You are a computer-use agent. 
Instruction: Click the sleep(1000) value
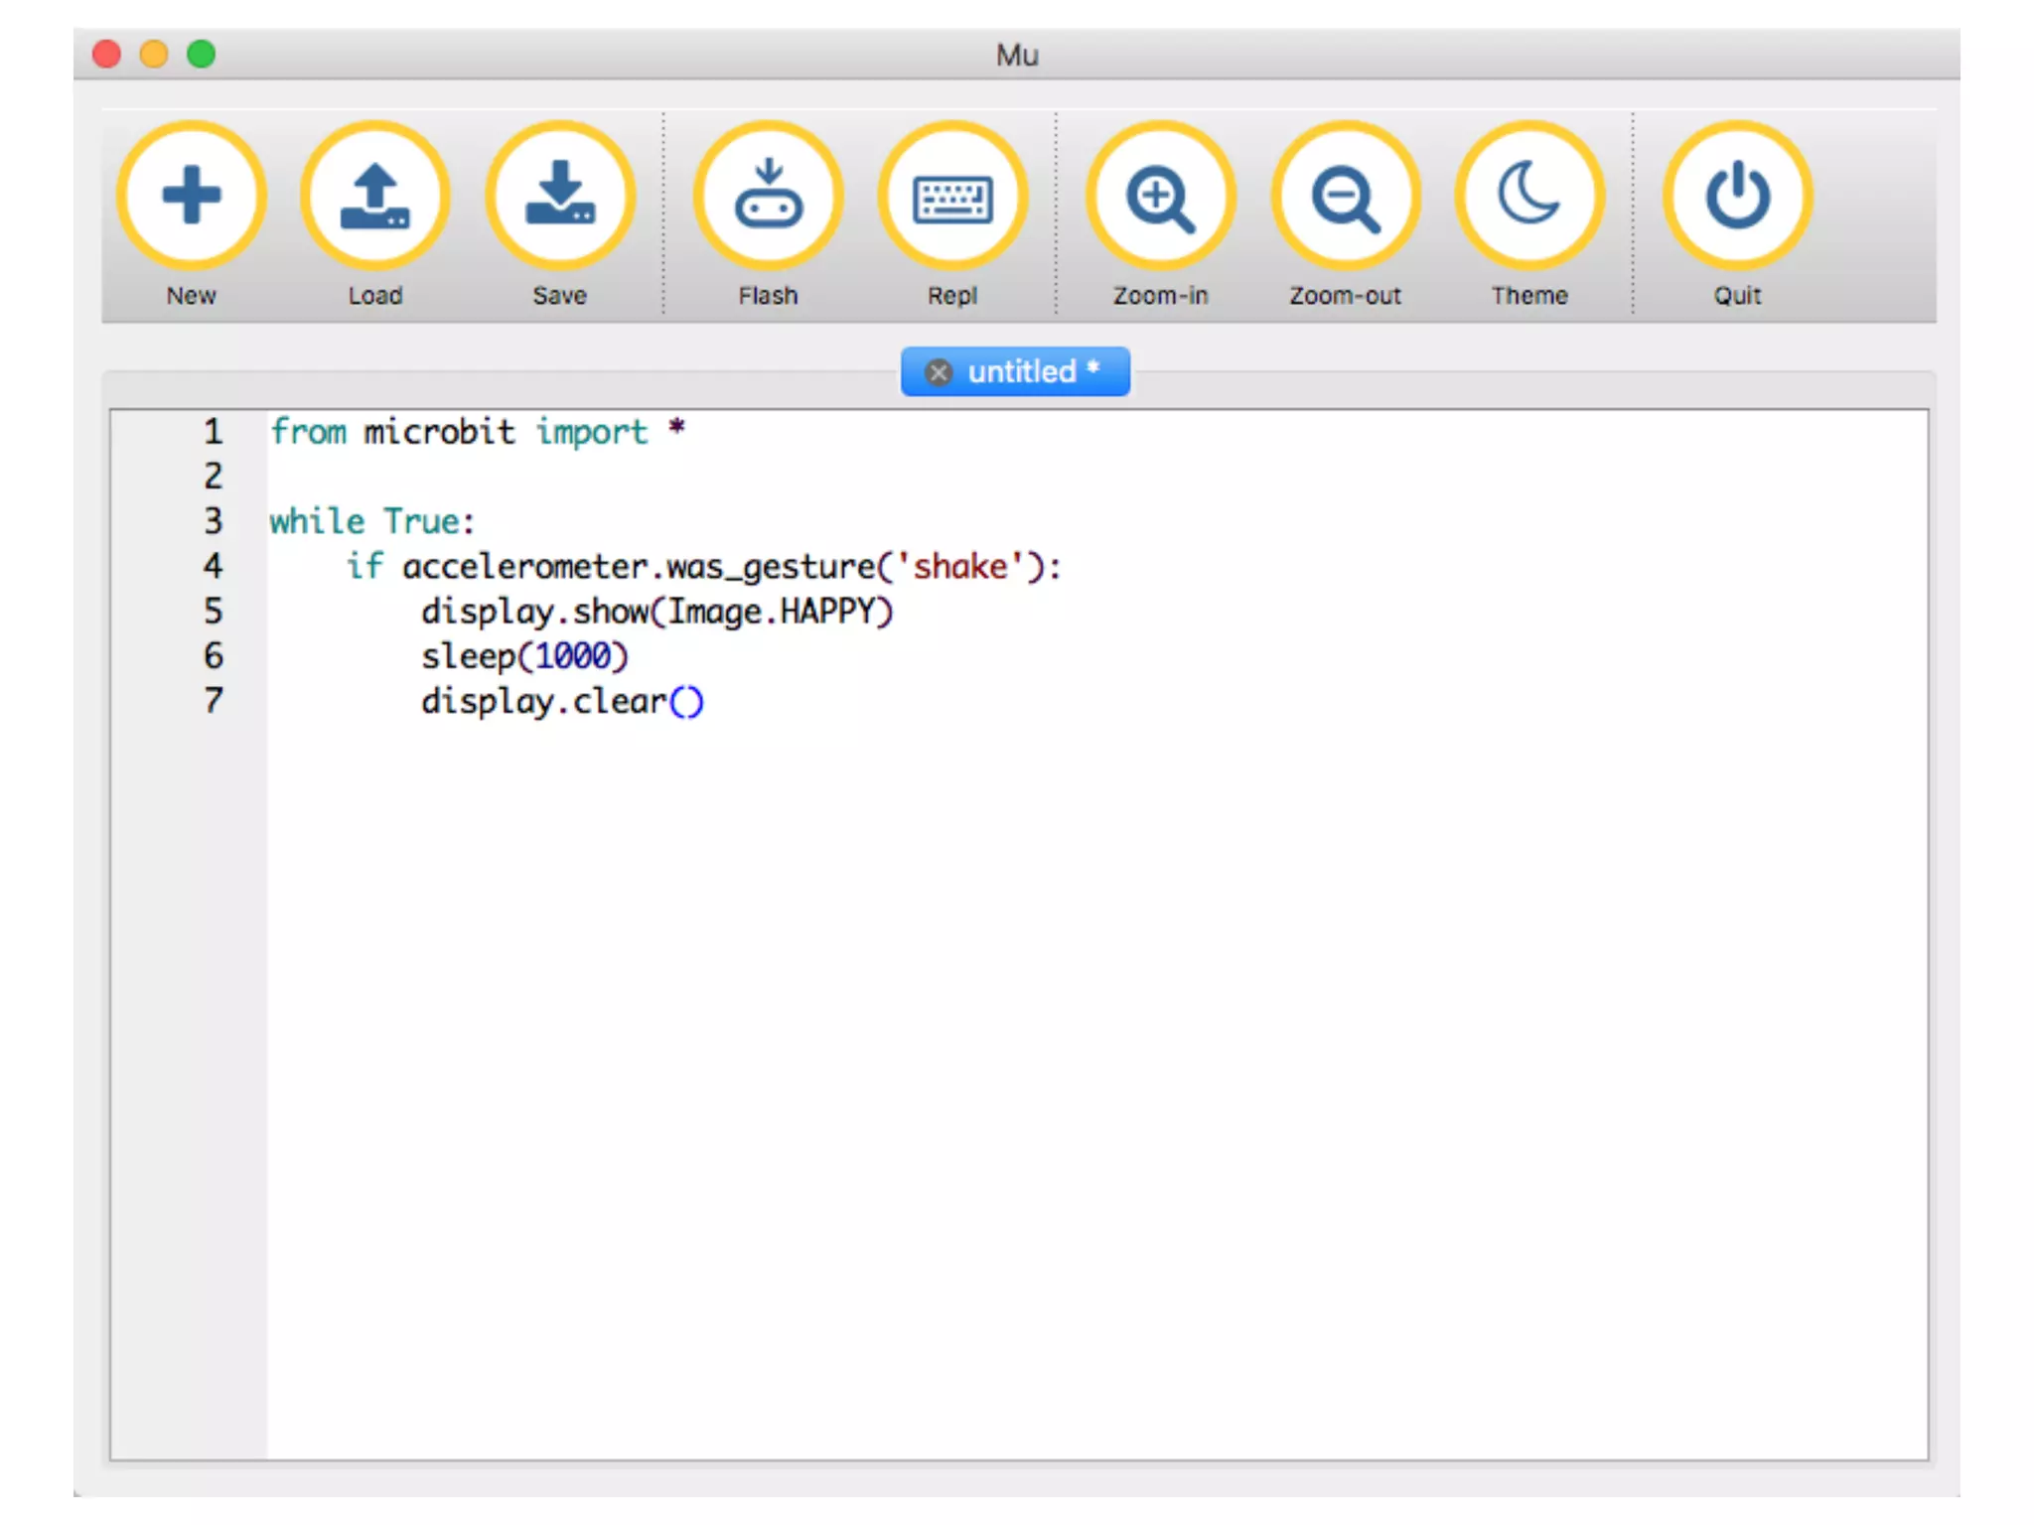(573, 656)
